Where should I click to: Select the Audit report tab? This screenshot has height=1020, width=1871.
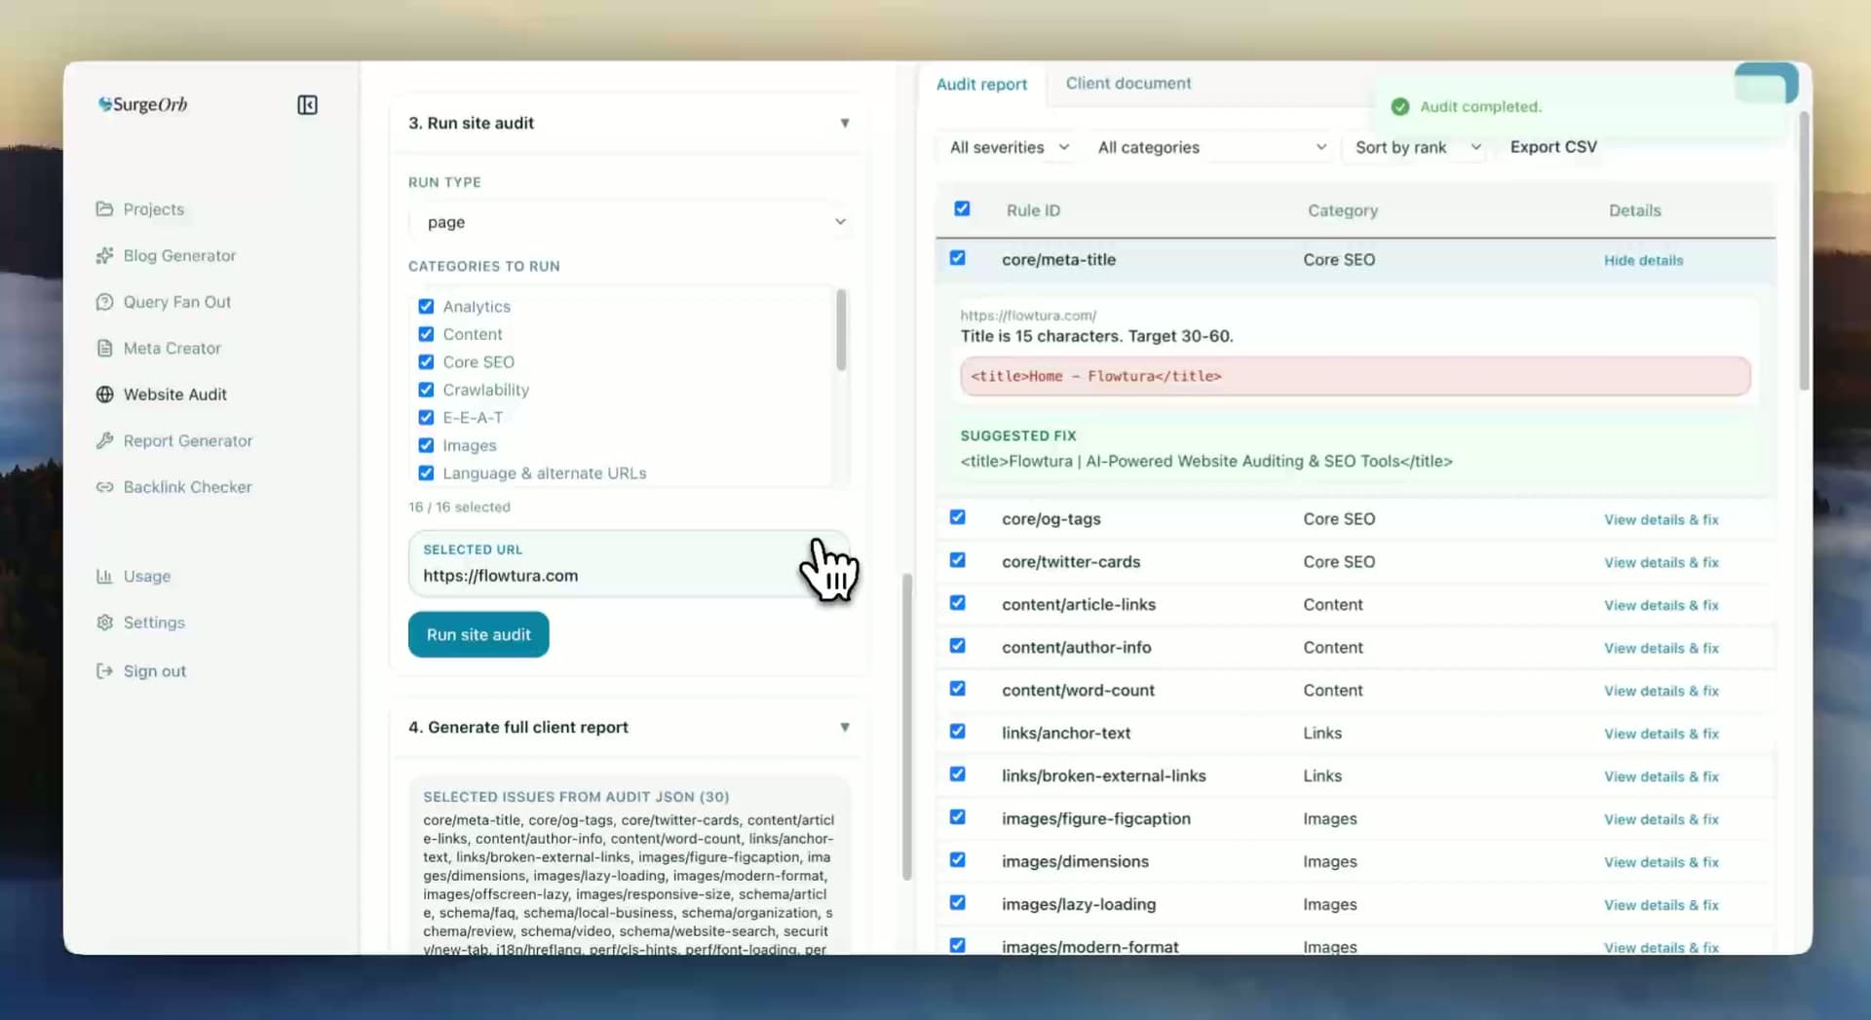(x=981, y=84)
